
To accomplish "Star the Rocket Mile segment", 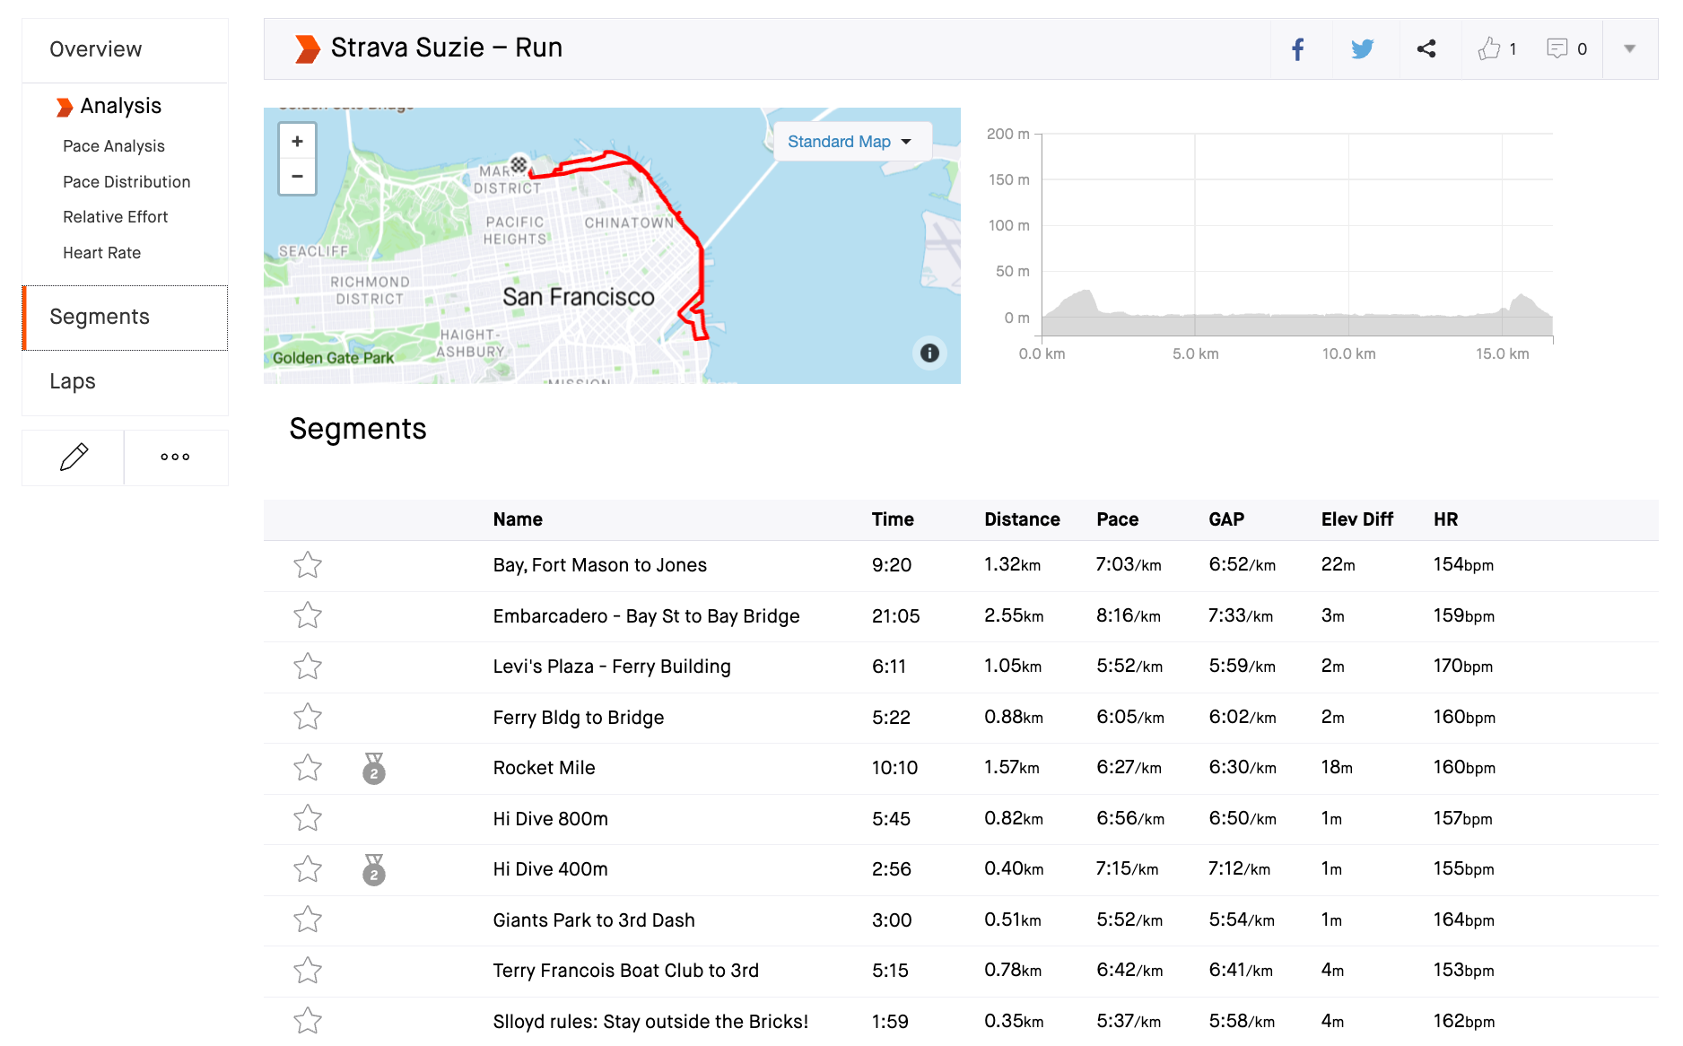I will pos(307,768).
